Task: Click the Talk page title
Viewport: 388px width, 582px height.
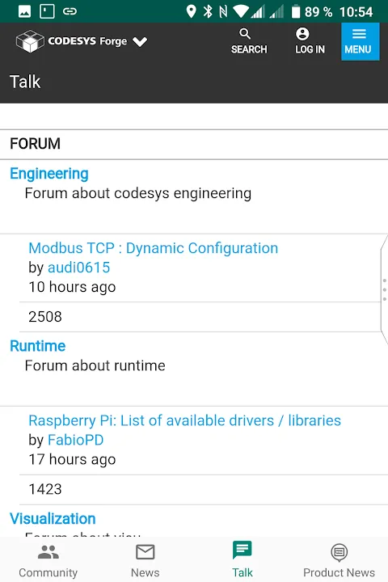Action: click(x=25, y=82)
